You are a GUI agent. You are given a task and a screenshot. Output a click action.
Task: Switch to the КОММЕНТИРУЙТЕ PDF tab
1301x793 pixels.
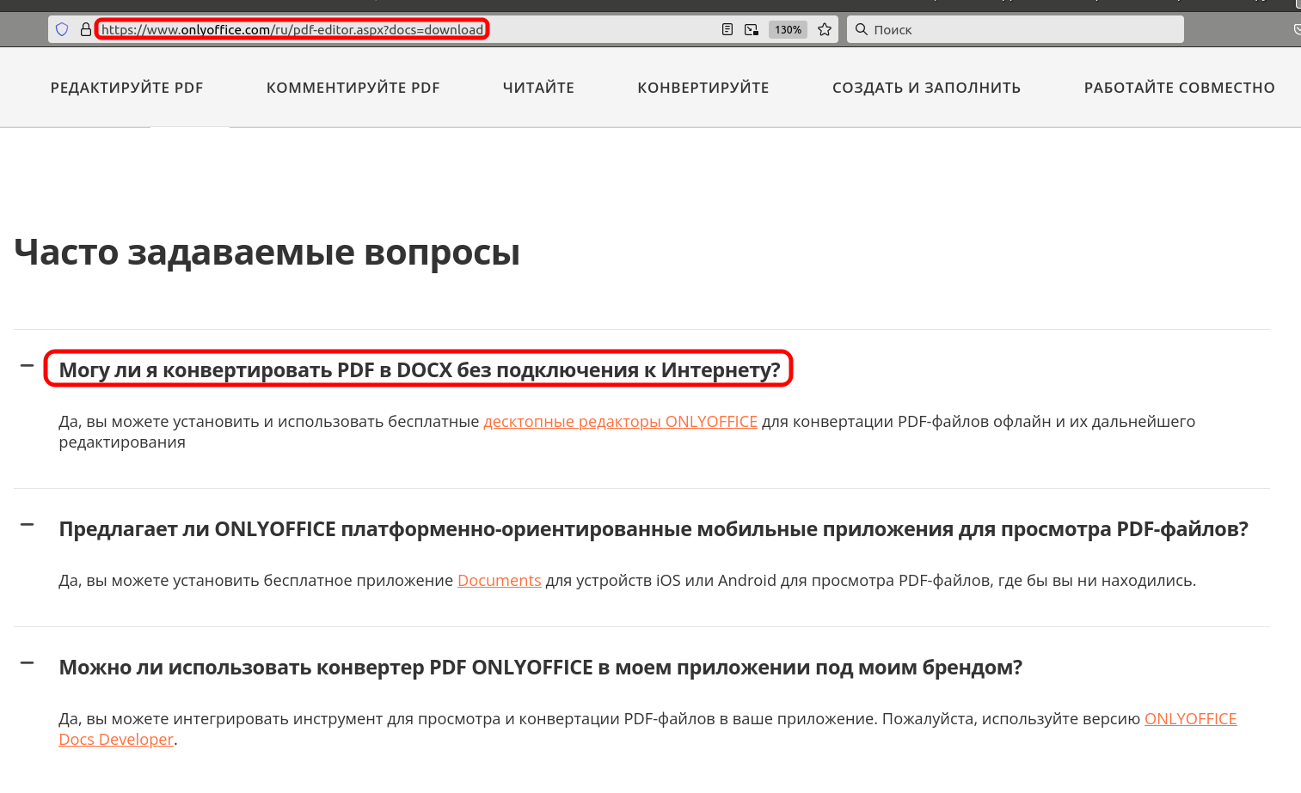[x=353, y=88]
